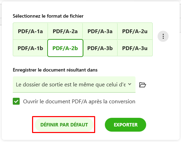Toggle via 'Ouvrir le document PDF/A' label

[79, 102]
